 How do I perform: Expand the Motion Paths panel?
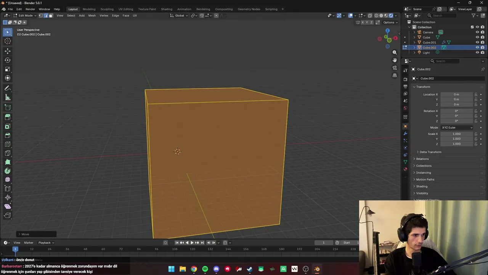425,180
